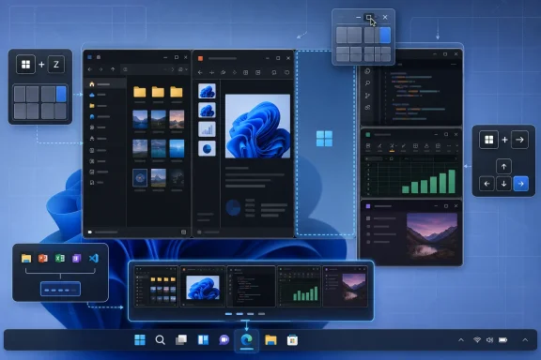Image resolution: width=541 pixels, height=360 pixels.
Task: Go back in the File Explorer window
Action: tap(90, 69)
